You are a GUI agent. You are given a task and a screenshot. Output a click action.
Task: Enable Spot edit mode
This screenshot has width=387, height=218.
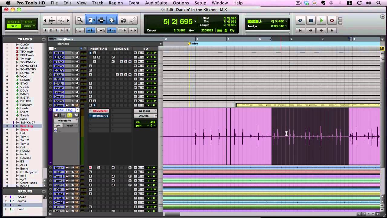tap(28, 22)
